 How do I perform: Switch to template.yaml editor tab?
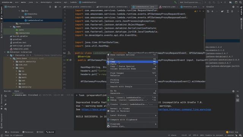169,7
